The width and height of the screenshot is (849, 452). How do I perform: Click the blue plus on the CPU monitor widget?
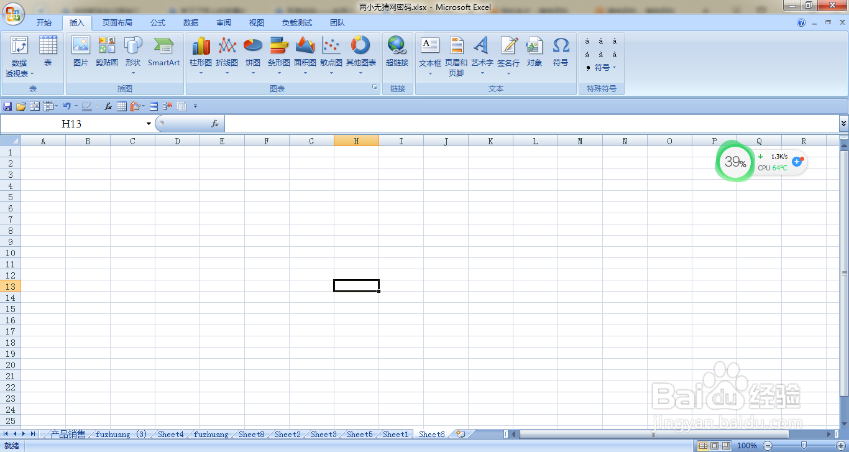[797, 162]
